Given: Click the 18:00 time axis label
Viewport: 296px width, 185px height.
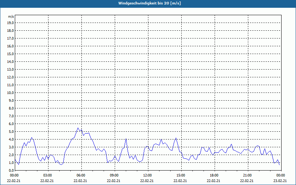Looking at the screenshot, I should 215,175.
